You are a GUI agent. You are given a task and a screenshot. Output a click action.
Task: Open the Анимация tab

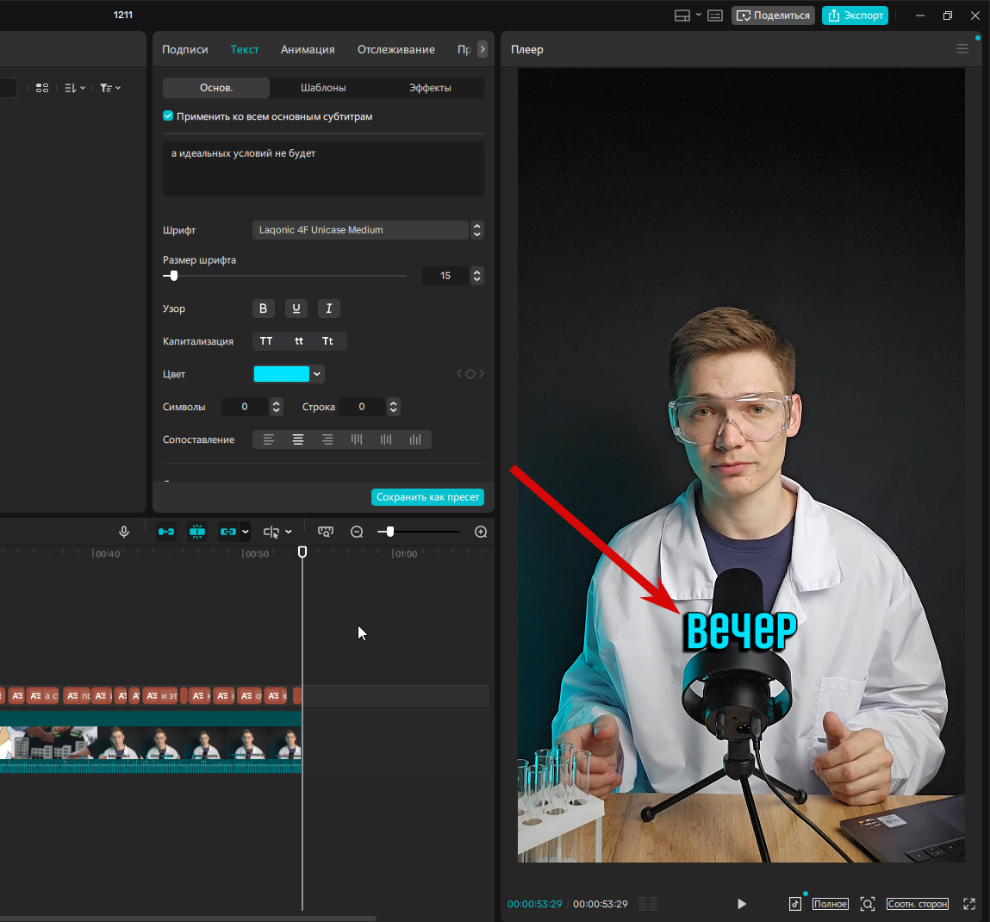[308, 49]
